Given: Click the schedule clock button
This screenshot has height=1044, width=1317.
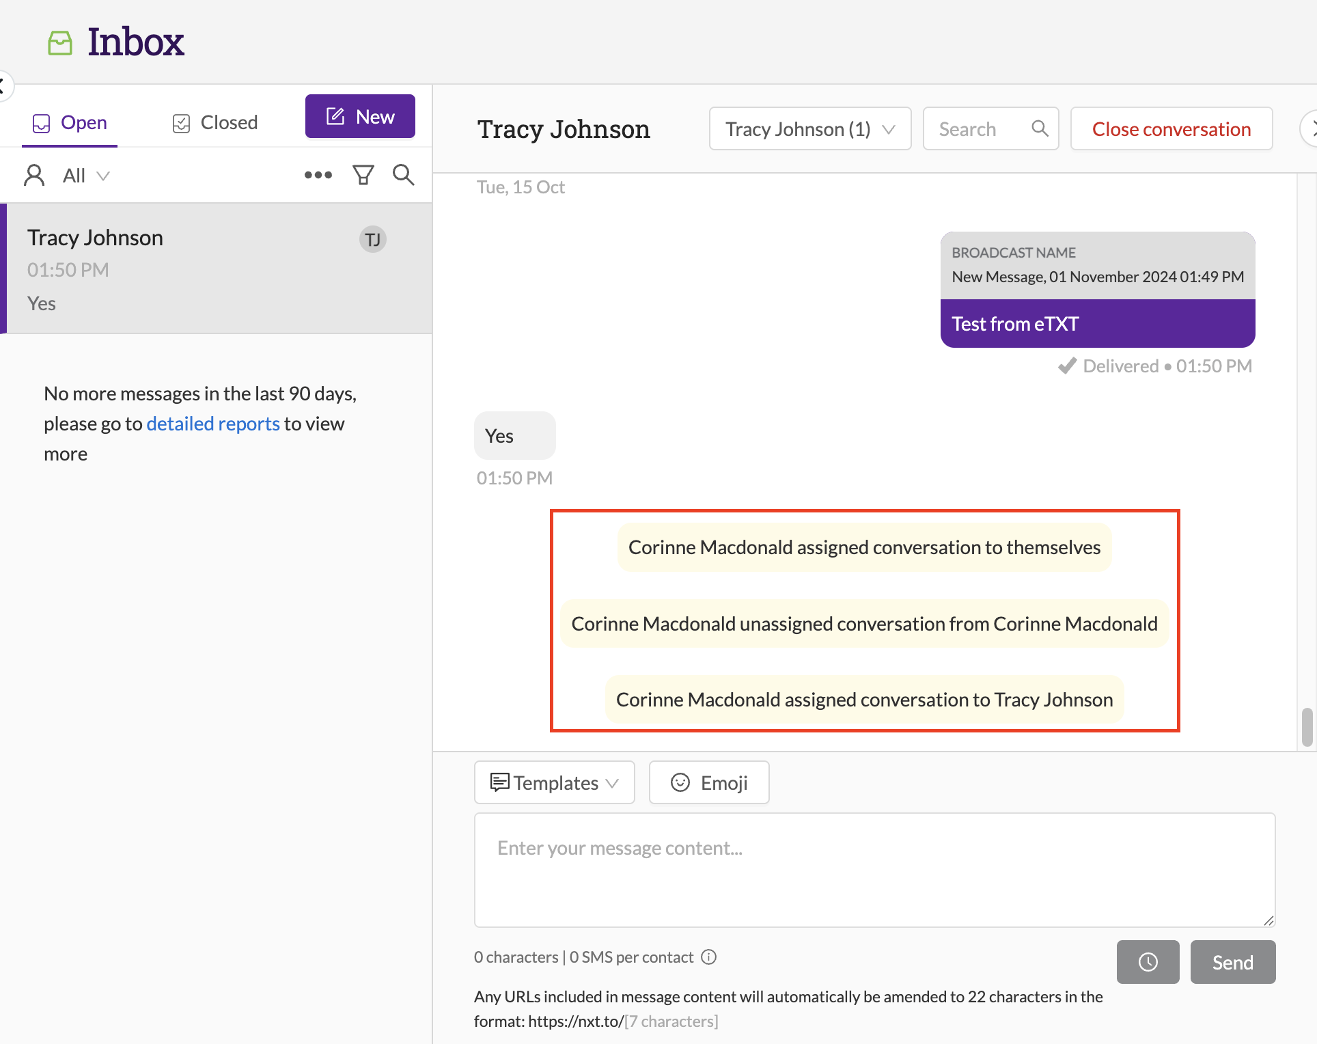Looking at the screenshot, I should click(x=1148, y=962).
